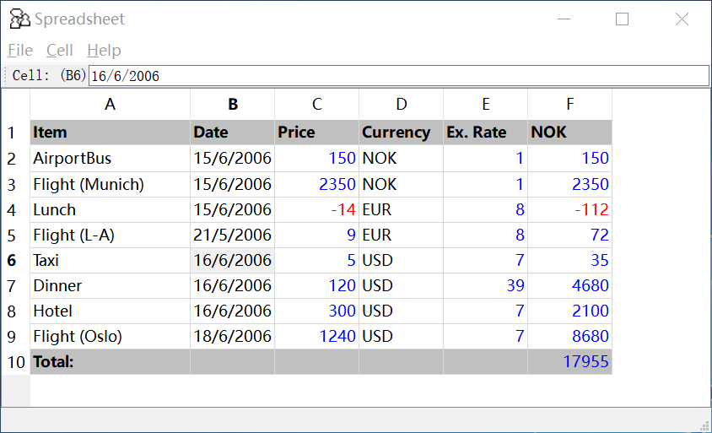Select the Ex. Rate header cell
The height and width of the screenshot is (433, 712).
point(486,133)
